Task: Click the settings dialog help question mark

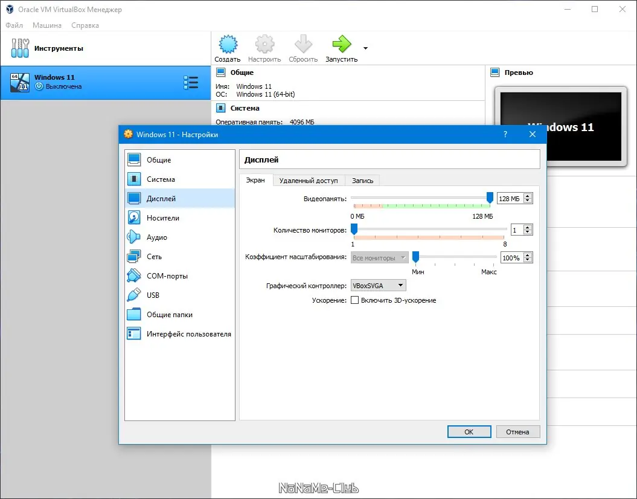Action: click(505, 134)
